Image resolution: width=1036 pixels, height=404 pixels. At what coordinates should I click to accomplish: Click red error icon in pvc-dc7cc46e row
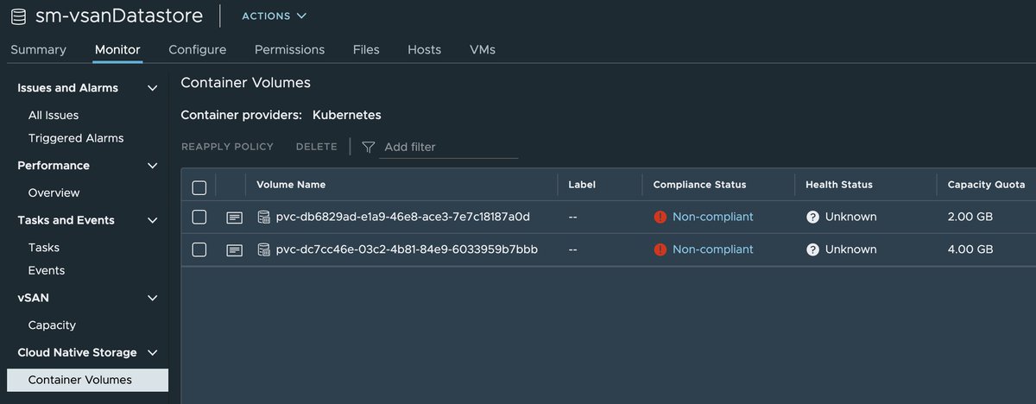coord(660,249)
